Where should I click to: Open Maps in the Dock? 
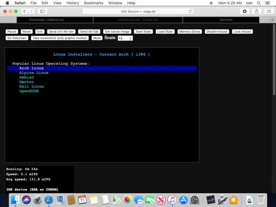click(x=116, y=200)
